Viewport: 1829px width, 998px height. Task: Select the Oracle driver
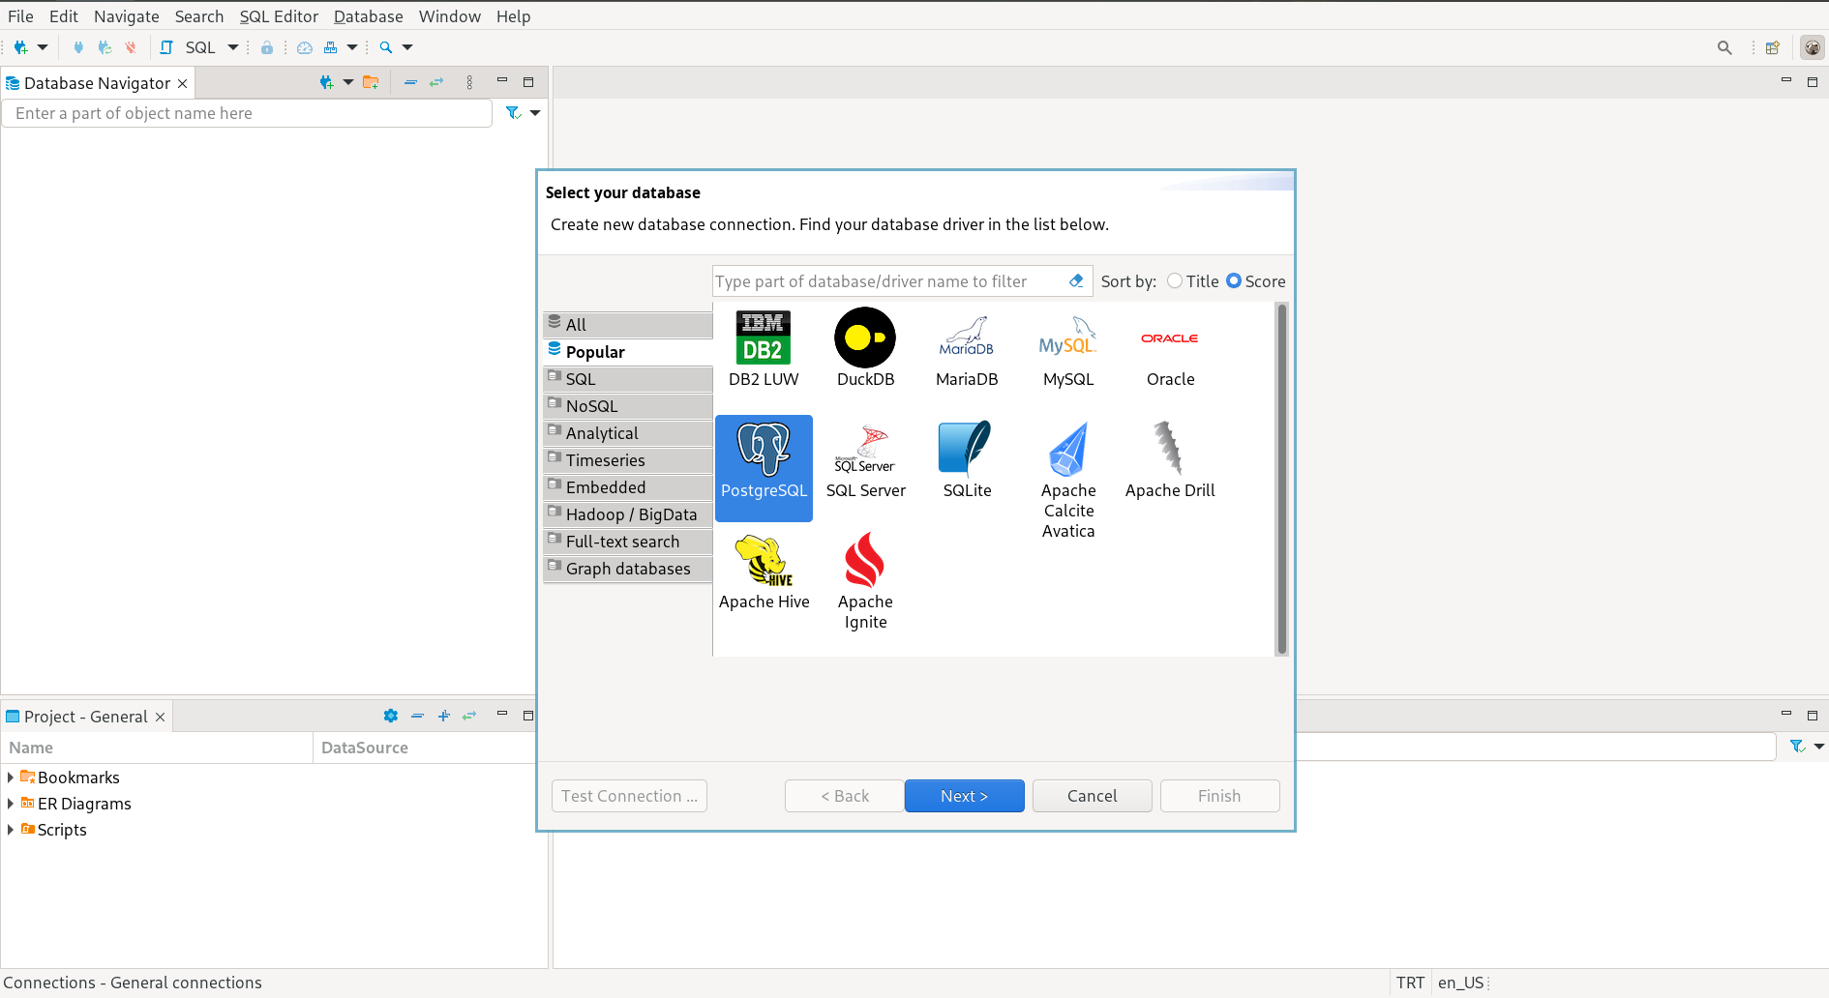coord(1170,348)
